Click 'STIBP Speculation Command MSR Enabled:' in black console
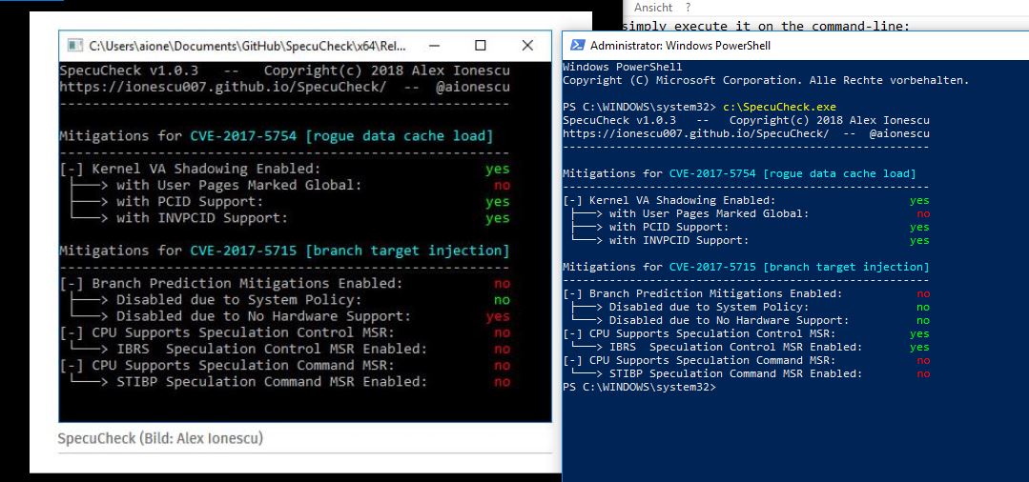The image size is (1029, 482). click(x=272, y=382)
